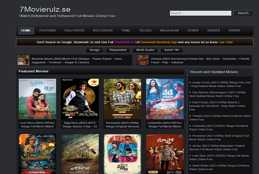Open Alanti Sitralu (2021) sidebar link
Image resolution: width=259 pixels, height=174 pixels.
(x=219, y=167)
